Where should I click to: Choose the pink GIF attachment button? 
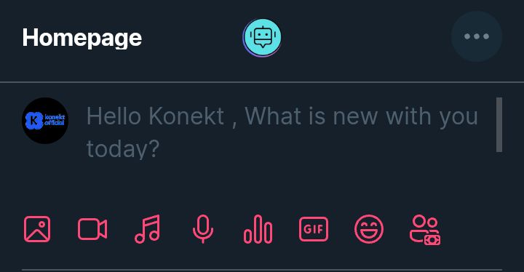[314, 229]
